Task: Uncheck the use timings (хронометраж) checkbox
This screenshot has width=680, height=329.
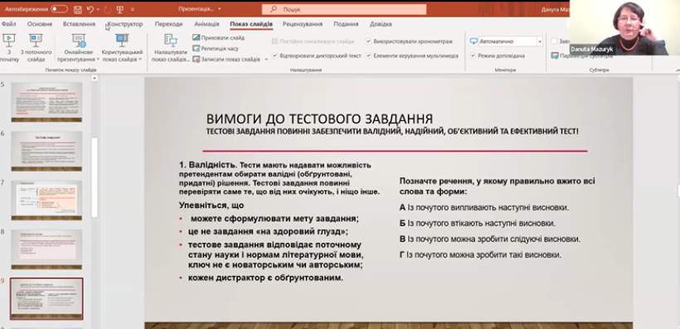Action: click(369, 41)
